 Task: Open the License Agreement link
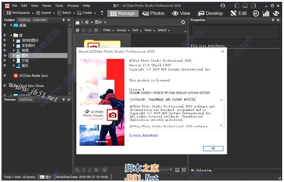(143, 135)
